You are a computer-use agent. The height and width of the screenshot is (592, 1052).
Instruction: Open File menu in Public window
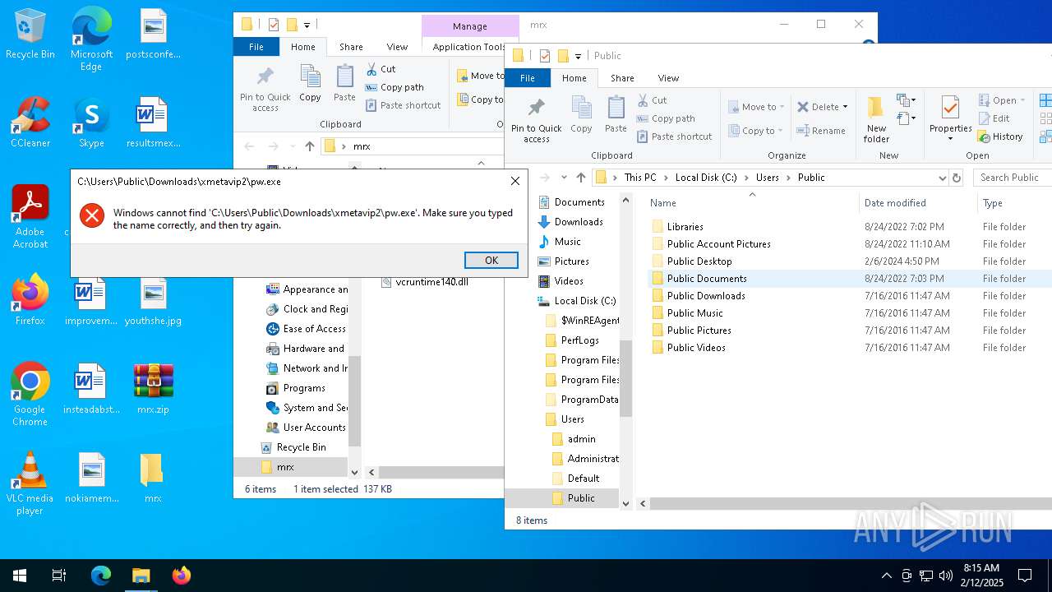[528, 78]
